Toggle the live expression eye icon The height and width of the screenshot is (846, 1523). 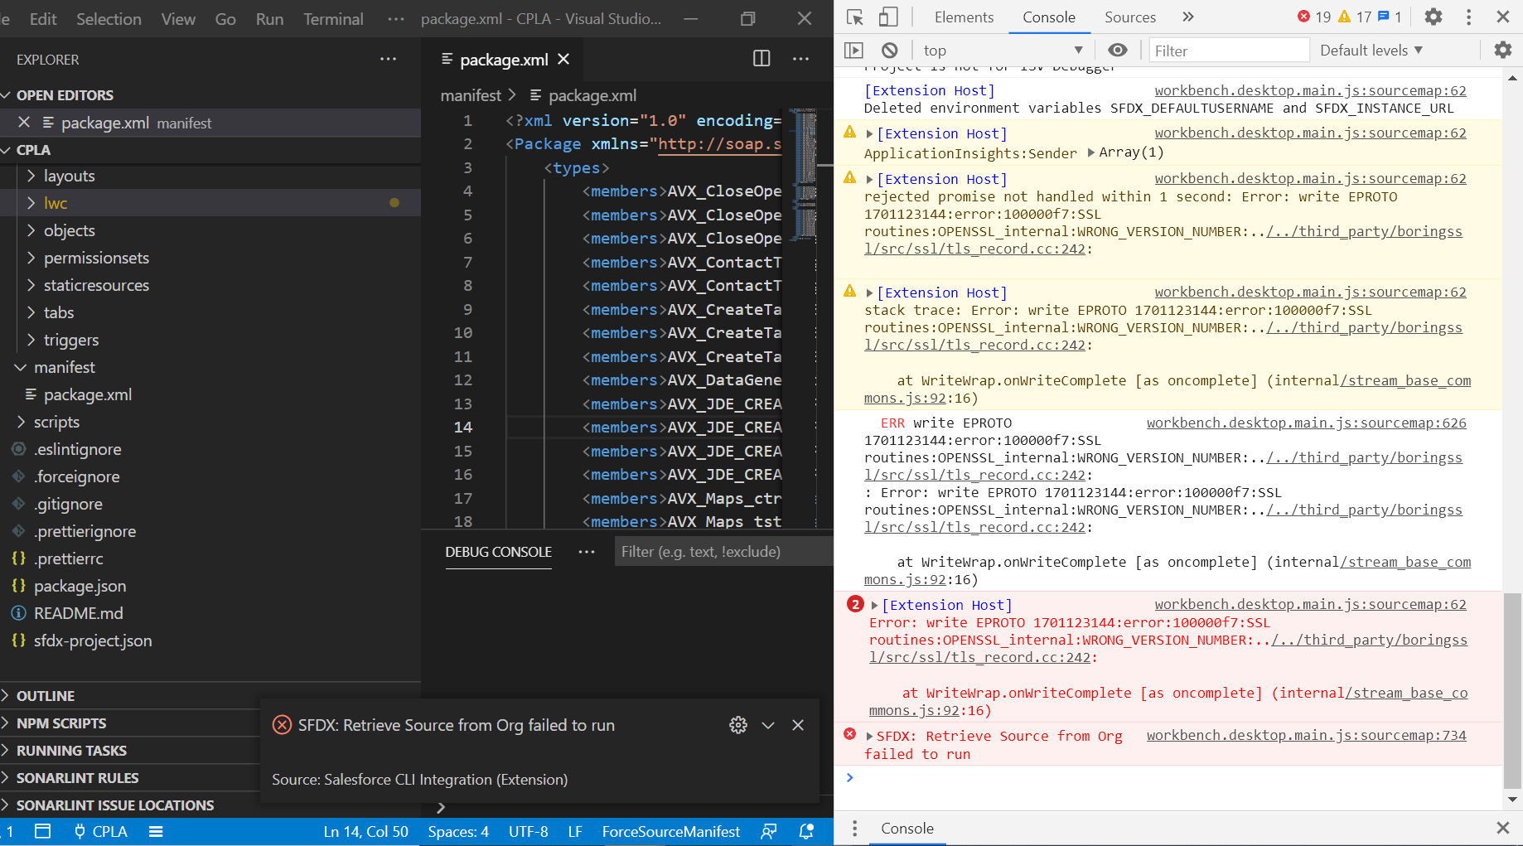(x=1118, y=51)
